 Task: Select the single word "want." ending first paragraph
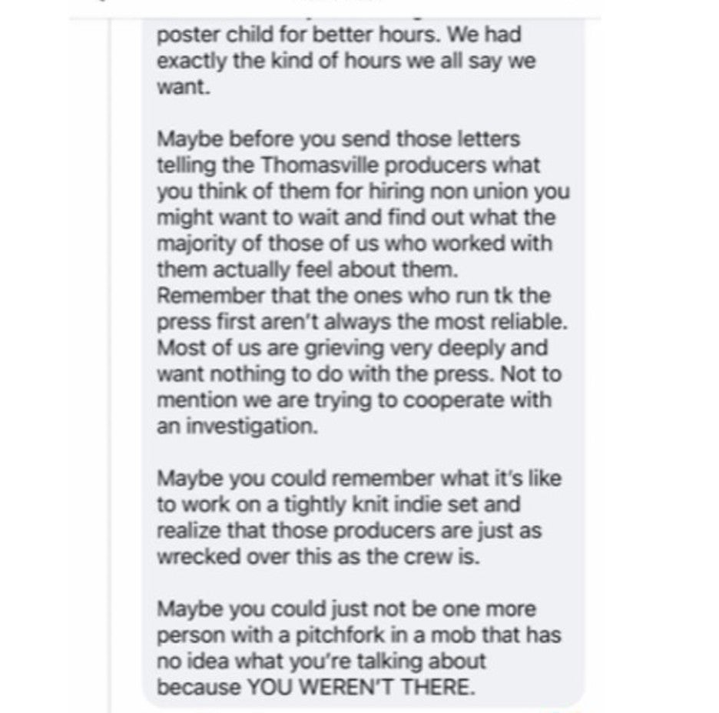[184, 87]
